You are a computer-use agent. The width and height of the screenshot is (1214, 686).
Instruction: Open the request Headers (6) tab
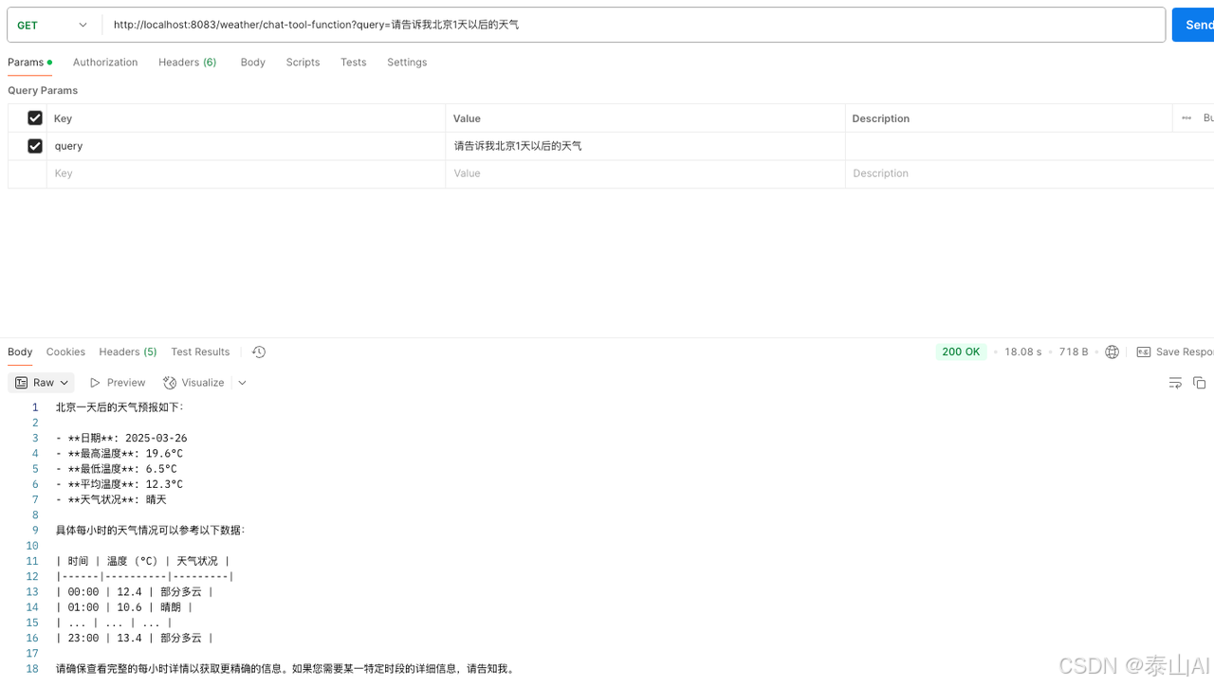pyautogui.click(x=187, y=63)
